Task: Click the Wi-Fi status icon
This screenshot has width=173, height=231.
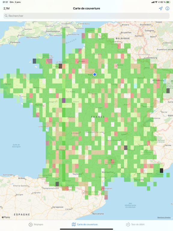Action: point(156,2)
